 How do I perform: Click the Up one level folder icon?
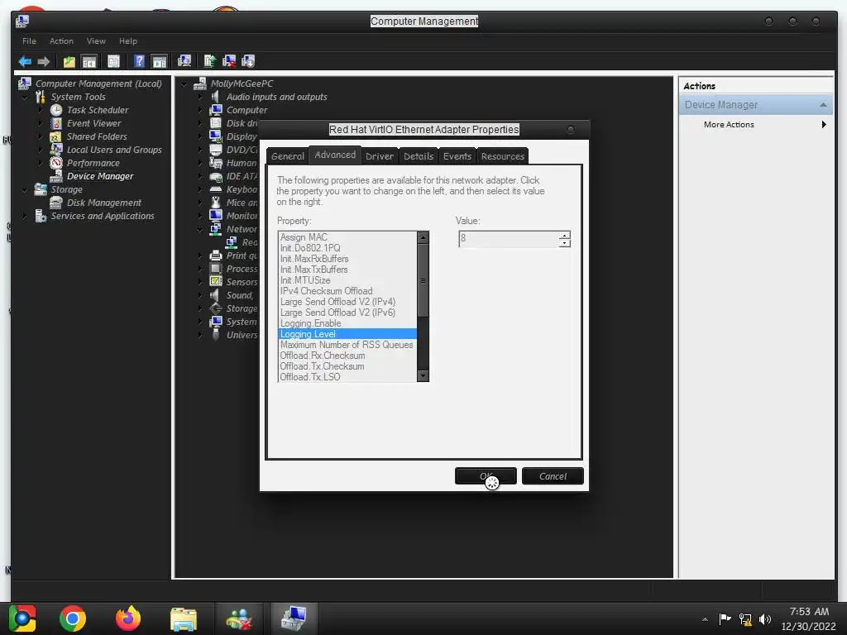[69, 61]
